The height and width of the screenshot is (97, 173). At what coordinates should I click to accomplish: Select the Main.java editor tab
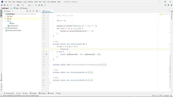tap(47, 11)
